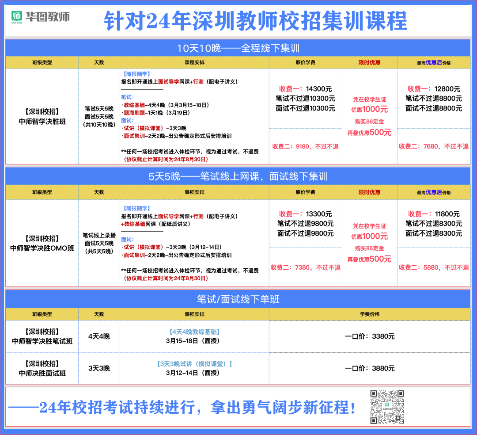The width and height of the screenshot is (477, 435).
Task: Click the fee "收费一：14300元"
Action: pyautogui.click(x=306, y=89)
